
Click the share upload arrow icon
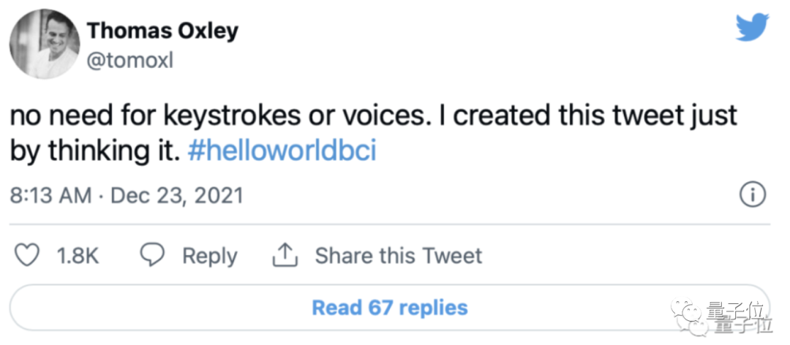pyautogui.click(x=284, y=254)
